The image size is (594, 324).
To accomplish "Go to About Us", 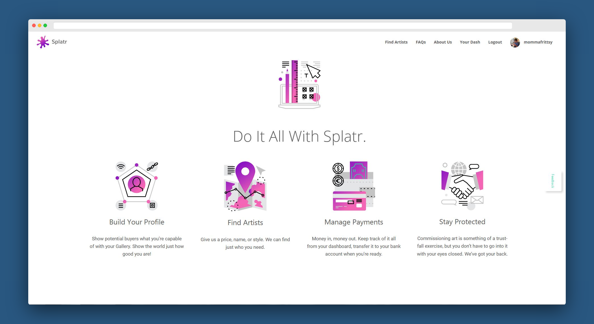I will [x=443, y=42].
